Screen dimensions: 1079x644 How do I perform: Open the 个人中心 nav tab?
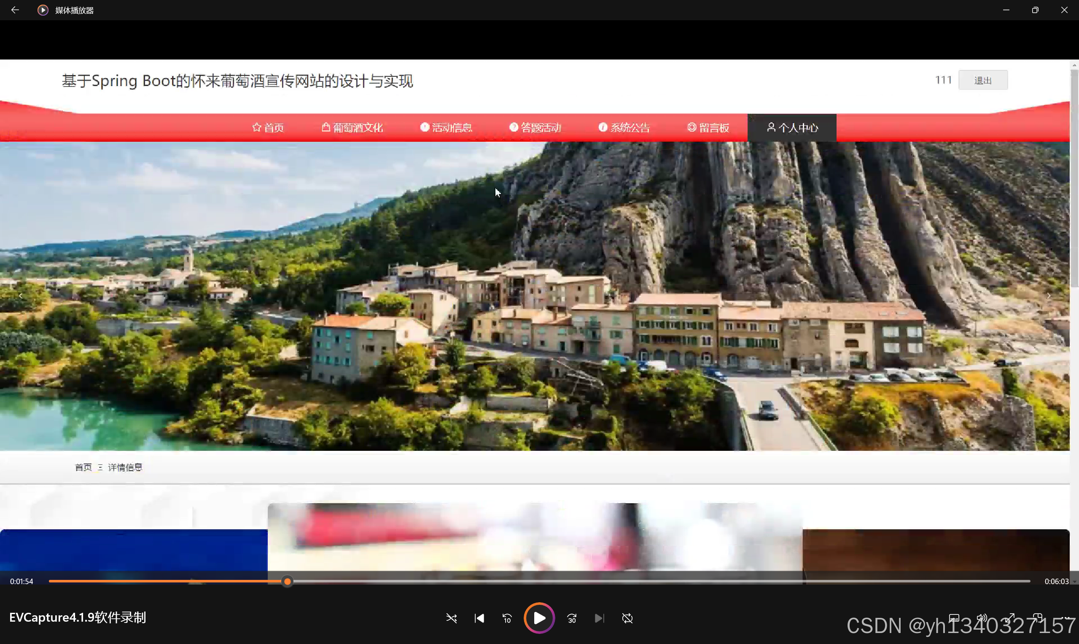pos(792,128)
